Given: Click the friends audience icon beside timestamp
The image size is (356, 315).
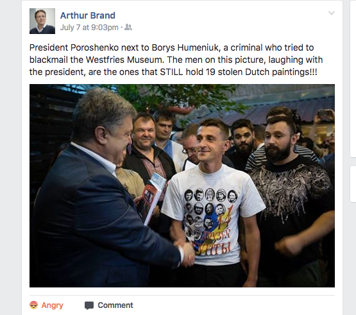Looking at the screenshot, I should click(128, 28).
